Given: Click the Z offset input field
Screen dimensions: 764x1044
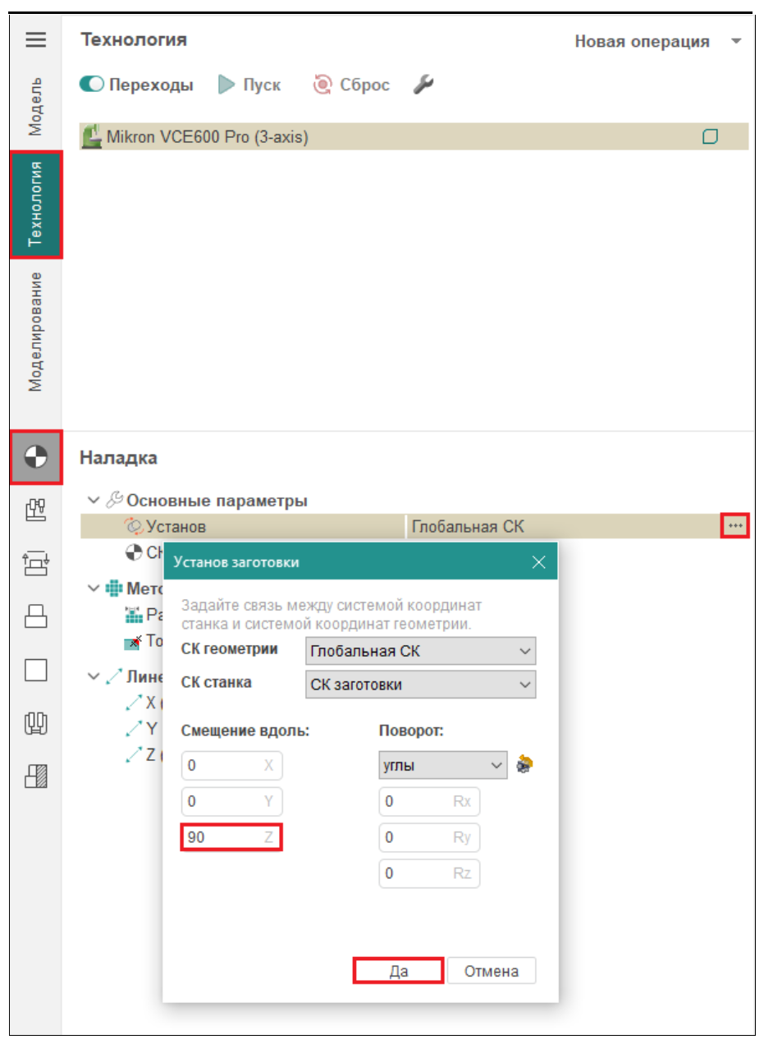Looking at the screenshot, I should click(223, 838).
